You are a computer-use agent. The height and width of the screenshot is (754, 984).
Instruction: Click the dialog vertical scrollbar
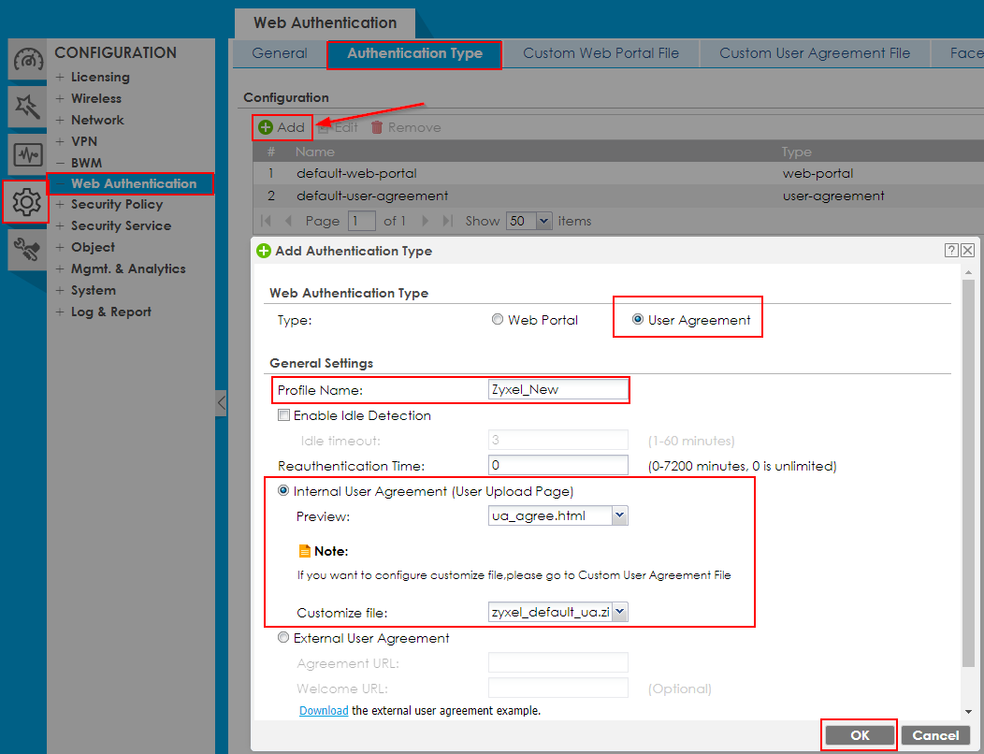[x=968, y=468]
